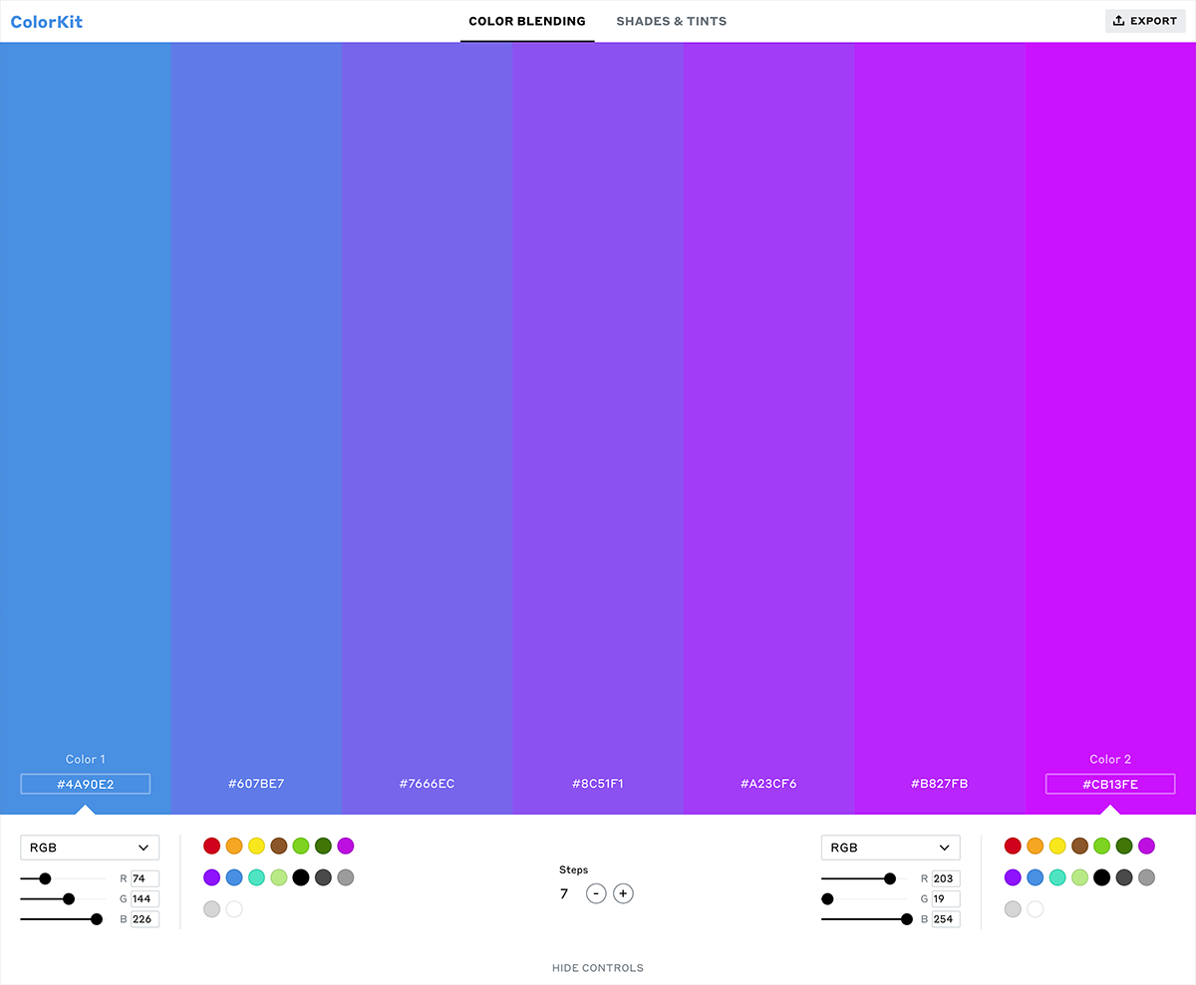Click the Export button
This screenshot has height=985, width=1196.
1144,20
